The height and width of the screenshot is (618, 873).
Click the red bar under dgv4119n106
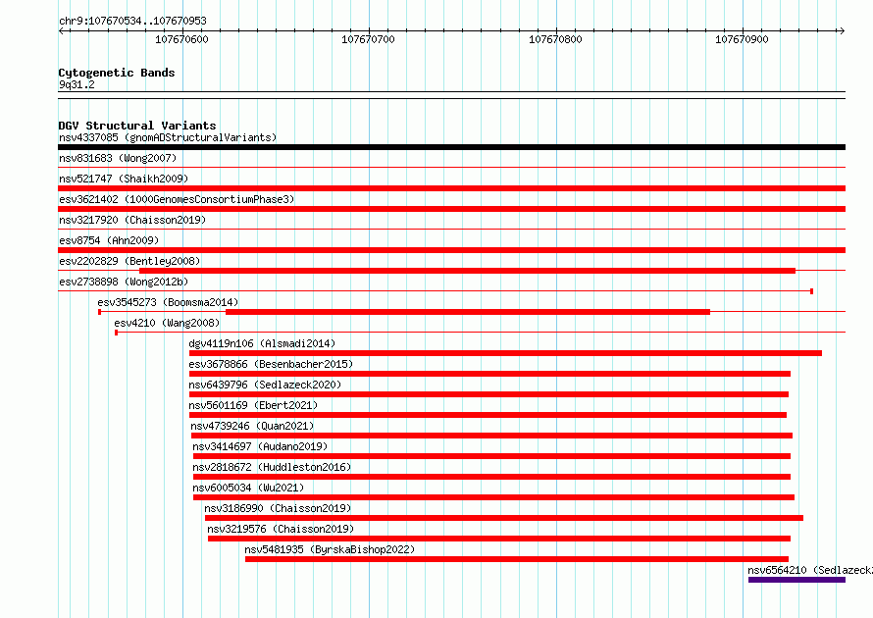[505, 353]
